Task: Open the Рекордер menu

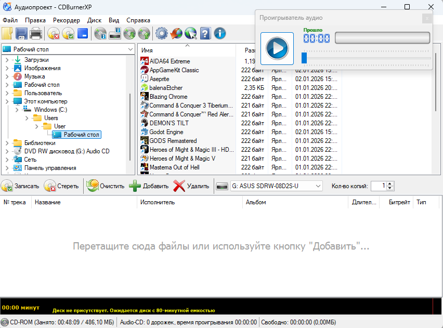Action: pyautogui.click(x=67, y=20)
